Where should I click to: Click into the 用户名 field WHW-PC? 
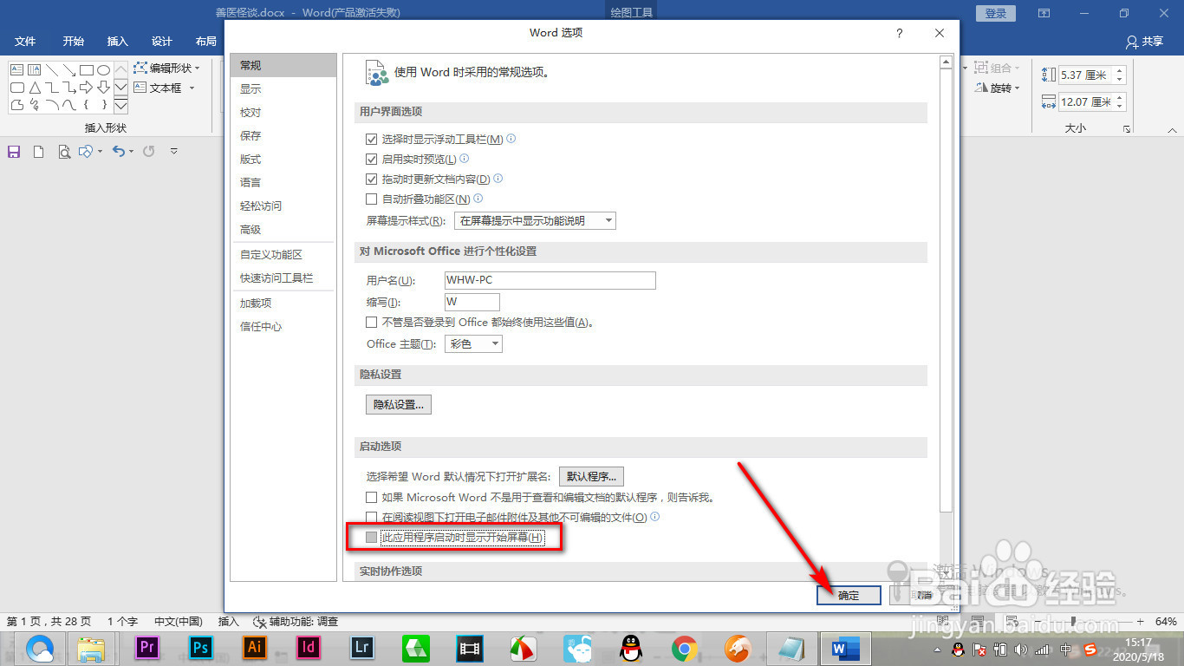[550, 280]
